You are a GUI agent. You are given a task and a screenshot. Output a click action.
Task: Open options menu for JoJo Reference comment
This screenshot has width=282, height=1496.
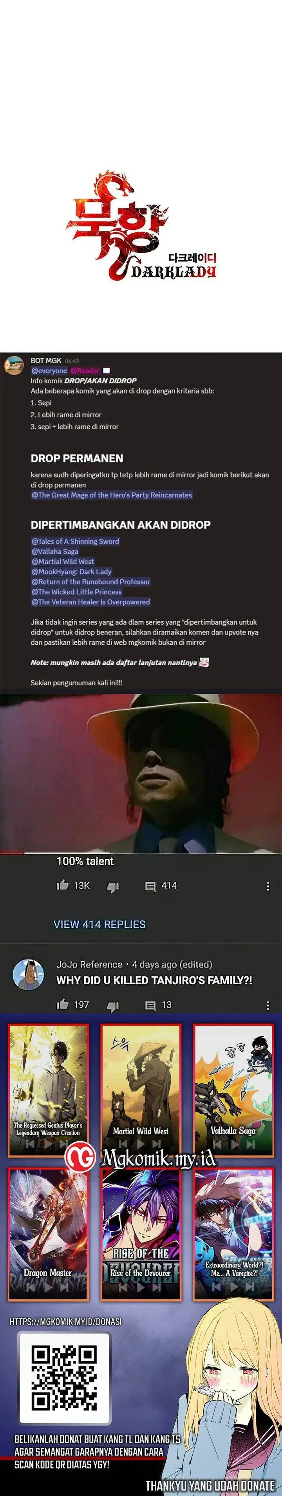point(268,1005)
